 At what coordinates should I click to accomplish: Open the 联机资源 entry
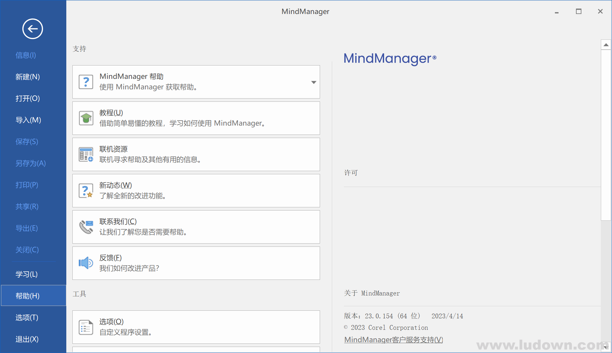[196, 155]
